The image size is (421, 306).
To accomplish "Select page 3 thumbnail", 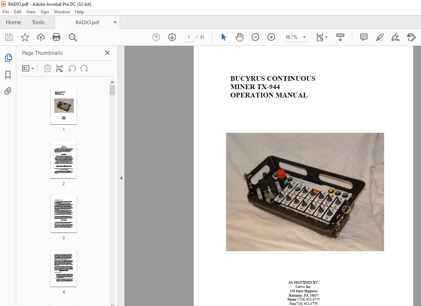I will [64, 214].
